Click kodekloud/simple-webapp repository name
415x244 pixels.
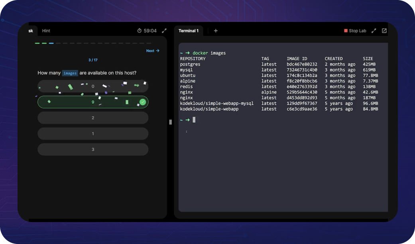tap(209, 109)
